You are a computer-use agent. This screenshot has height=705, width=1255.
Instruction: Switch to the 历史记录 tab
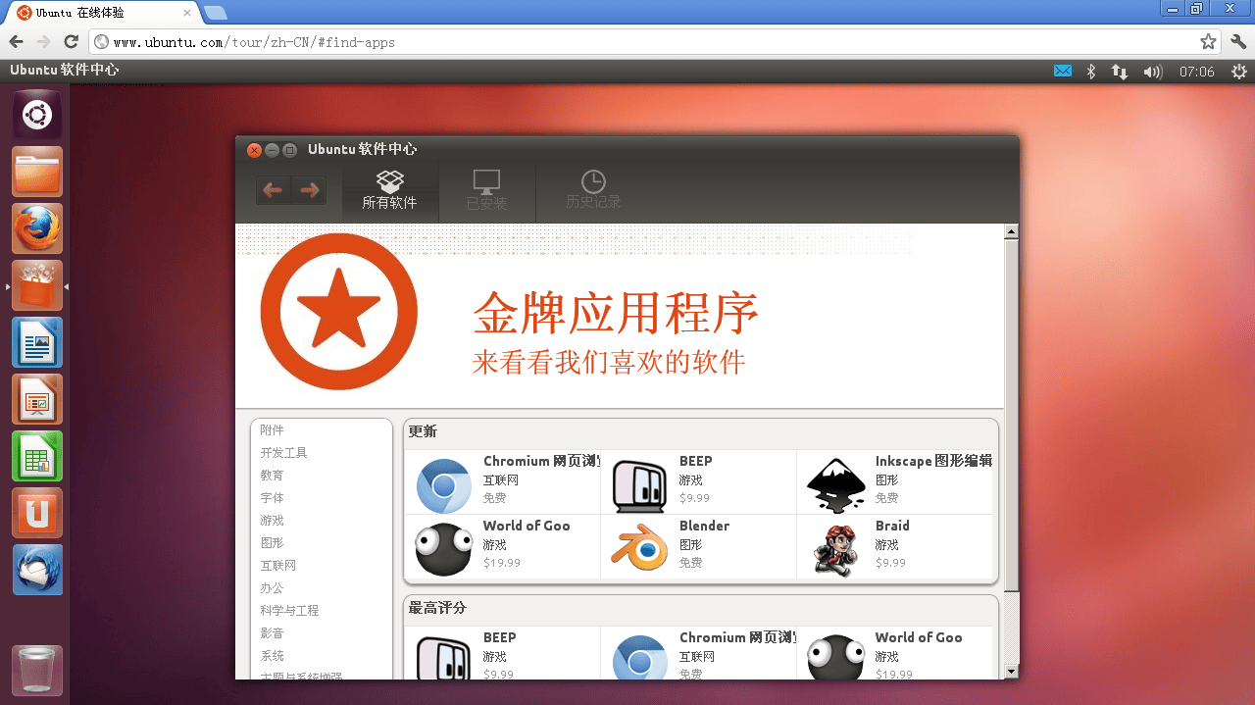593,190
